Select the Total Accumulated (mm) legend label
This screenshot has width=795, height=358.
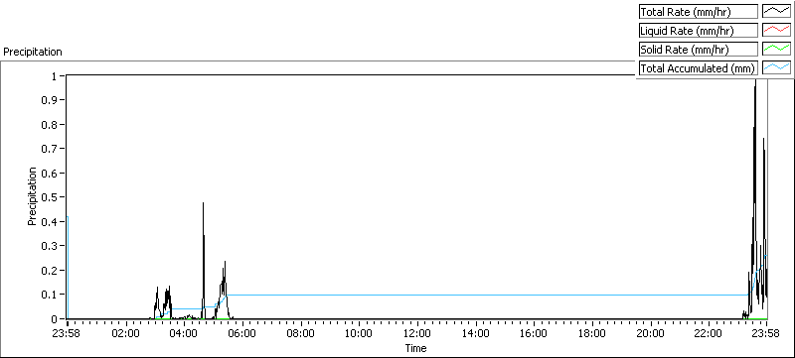[699, 67]
